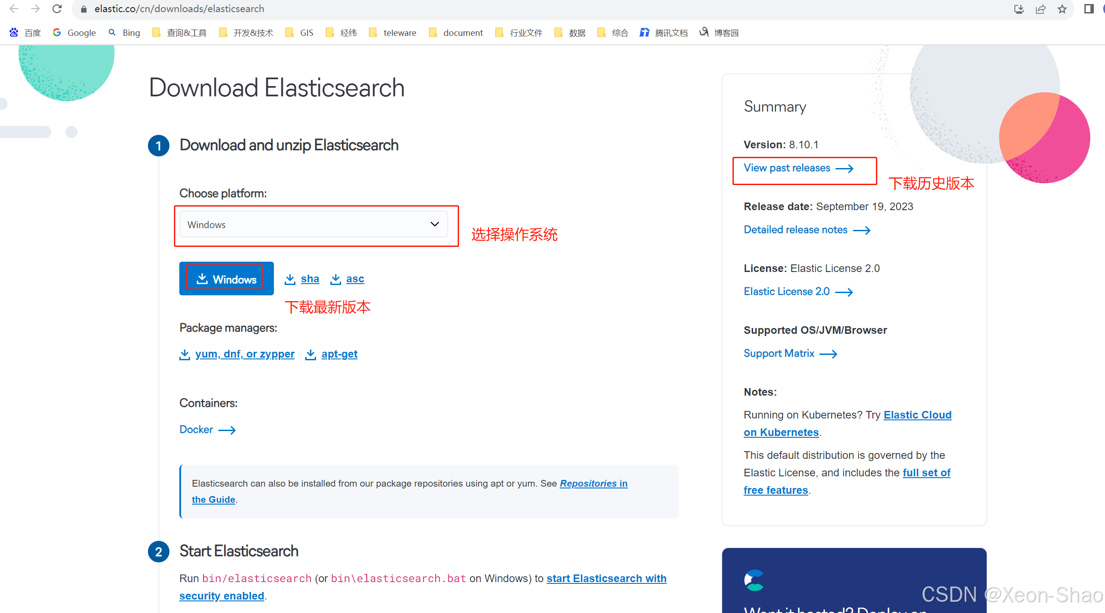The width and height of the screenshot is (1105, 613).
Task: Open the Google bookmark
Action: tap(74, 32)
